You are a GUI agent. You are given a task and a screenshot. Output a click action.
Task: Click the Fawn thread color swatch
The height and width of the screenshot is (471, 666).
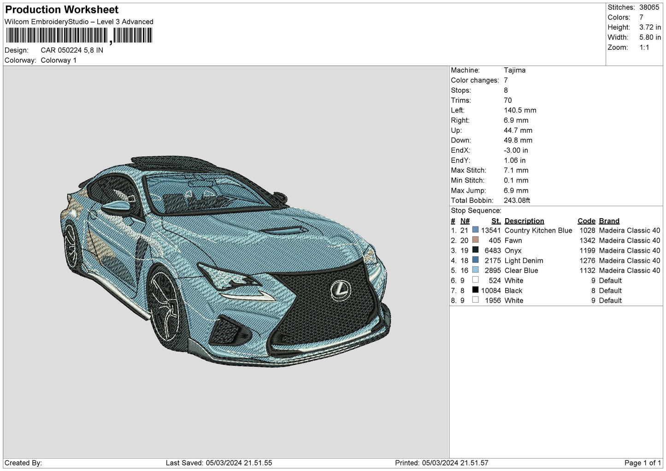[475, 240]
